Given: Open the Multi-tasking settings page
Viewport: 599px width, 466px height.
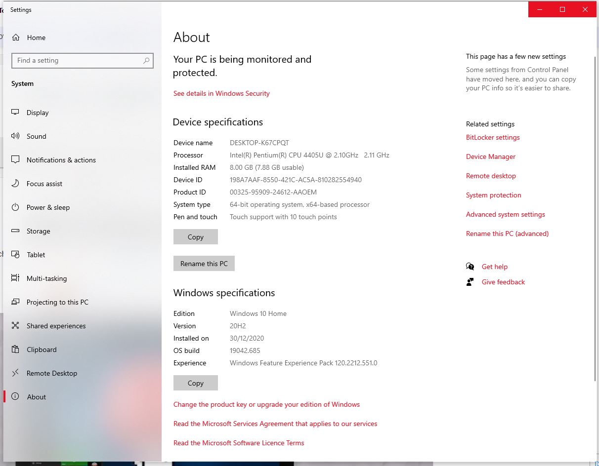Looking at the screenshot, I should click(x=46, y=278).
